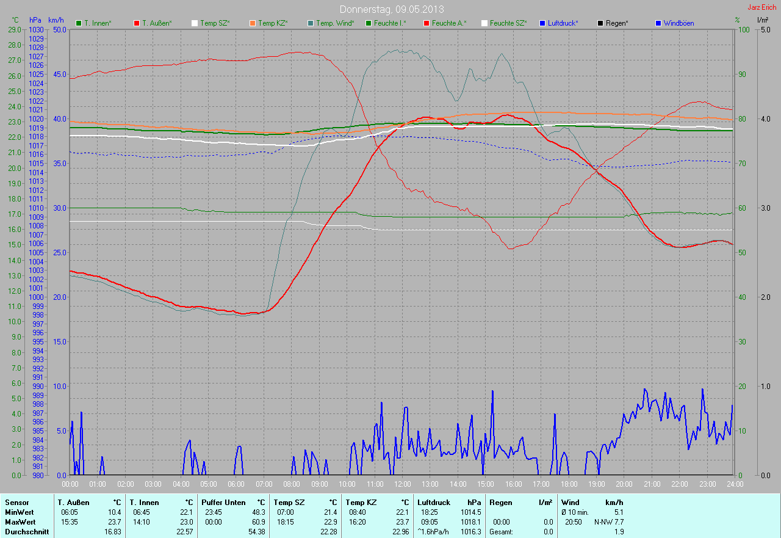Select the 'Temp SZ*' legend label

(215, 23)
